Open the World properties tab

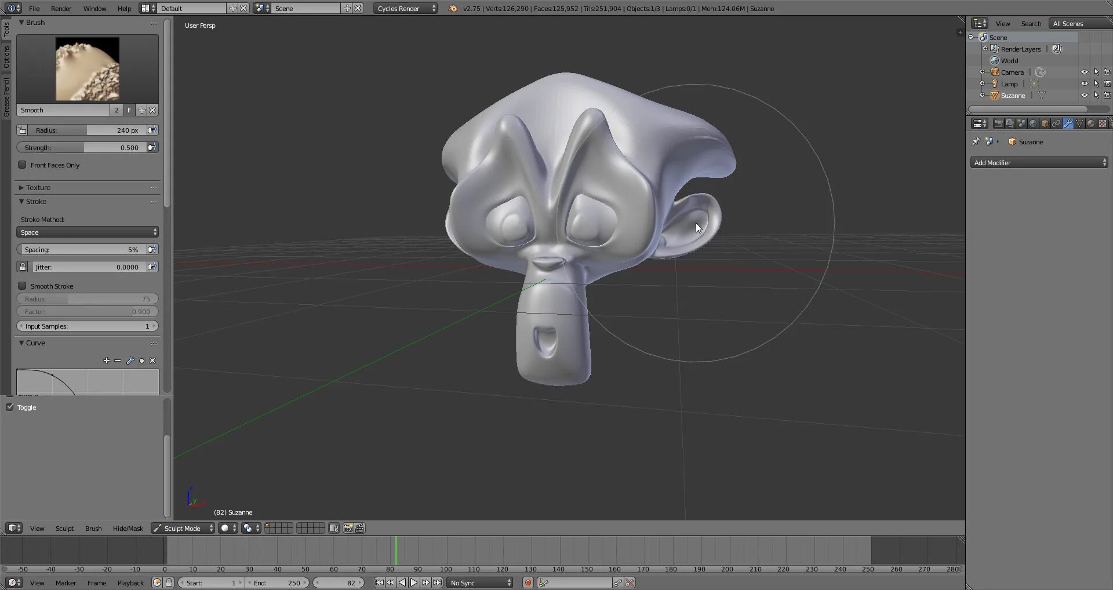click(1033, 123)
